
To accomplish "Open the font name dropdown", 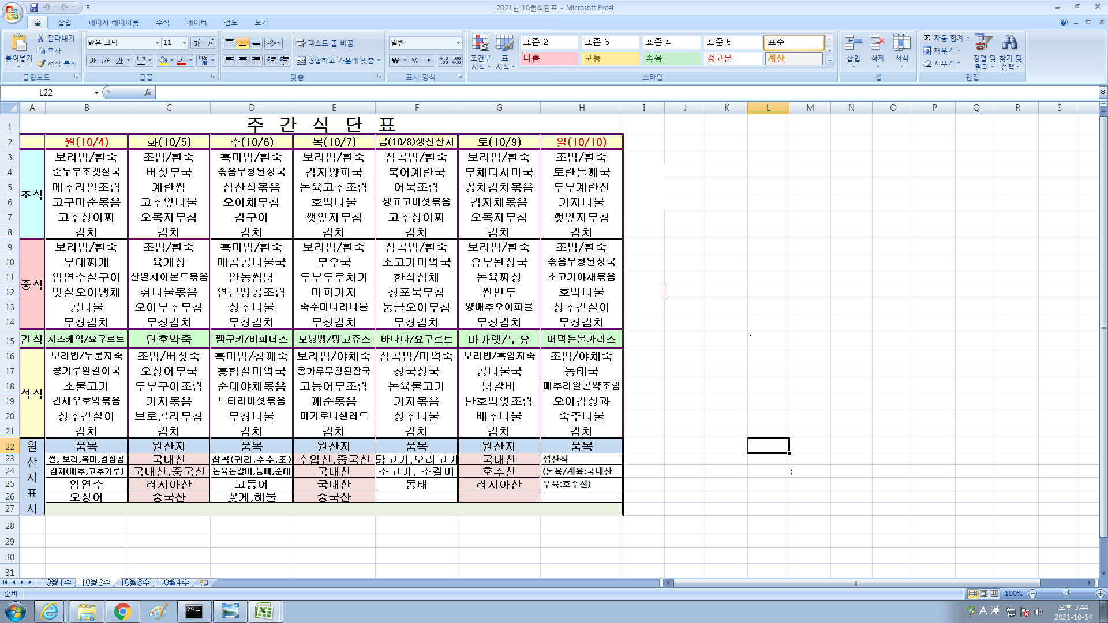I will [x=156, y=43].
